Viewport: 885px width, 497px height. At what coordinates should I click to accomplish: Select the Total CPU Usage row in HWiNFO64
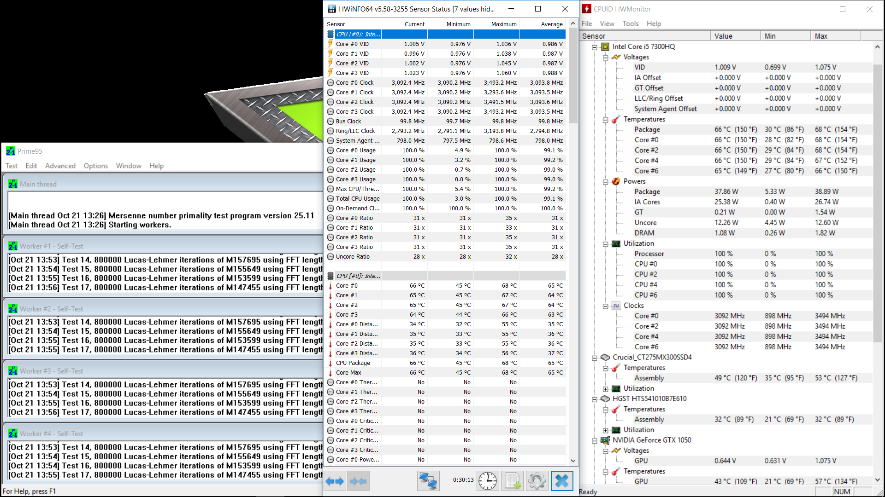pyautogui.click(x=446, y=199)
